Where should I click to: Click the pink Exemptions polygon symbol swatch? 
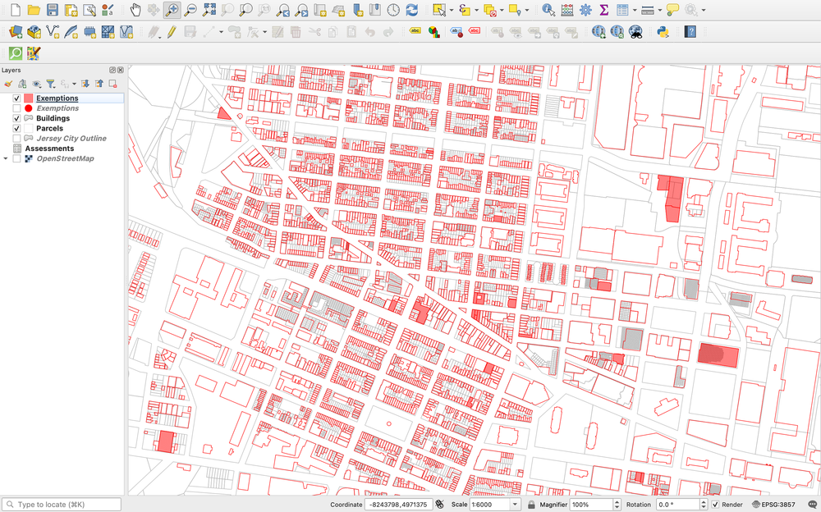click(x=28, y=98)
